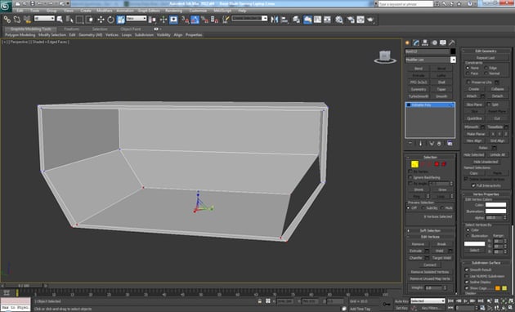Open the Display command panel tab

pyautogui.click(x=443, y=42)
